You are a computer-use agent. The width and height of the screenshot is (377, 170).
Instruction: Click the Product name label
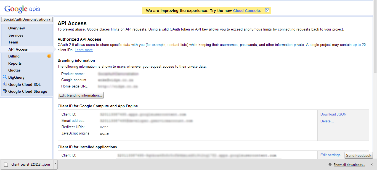[73, 74]
